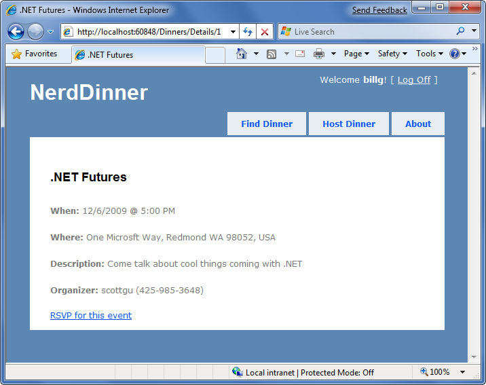Click the page scrollbar down arrow
Screen dimensions: 486x385
point(474,356)
